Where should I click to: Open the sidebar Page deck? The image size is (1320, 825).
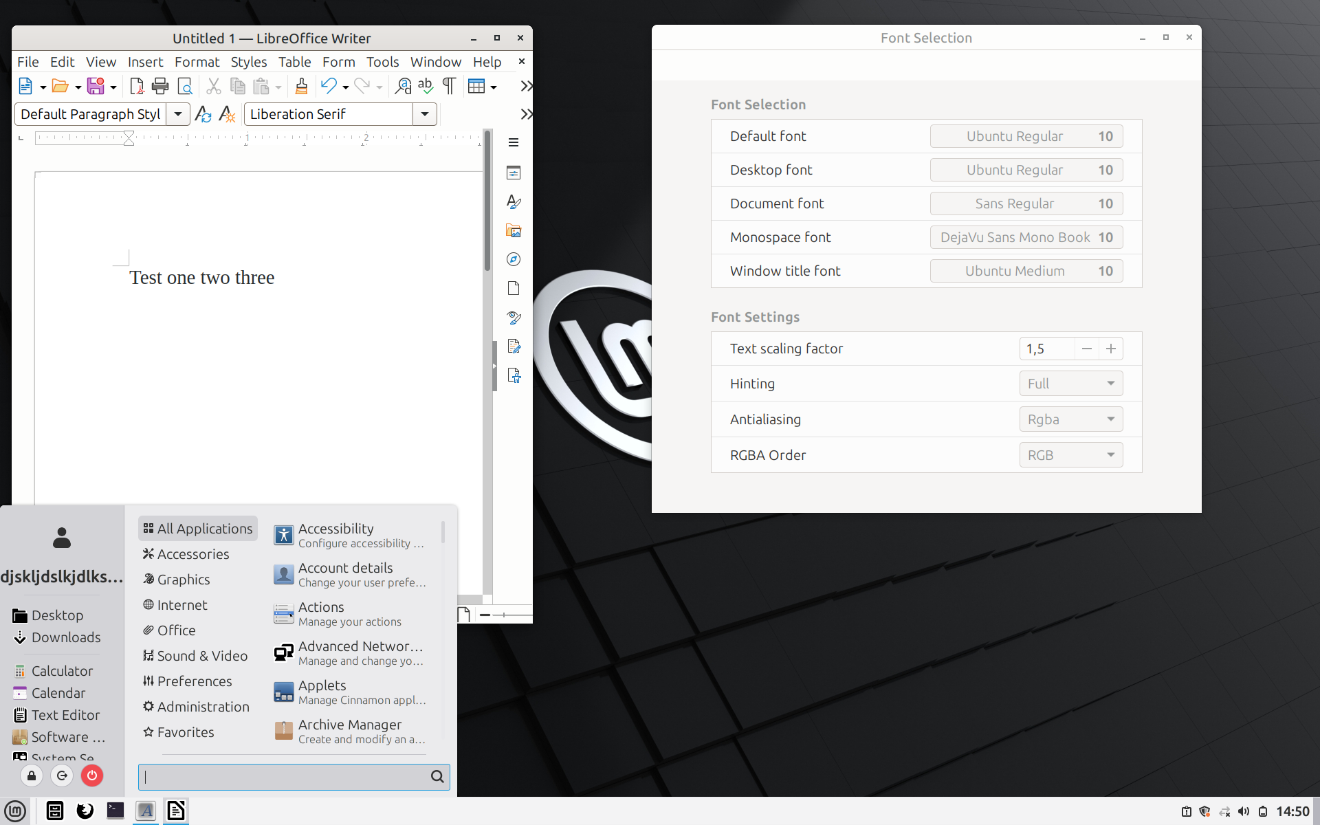(514, 288)
